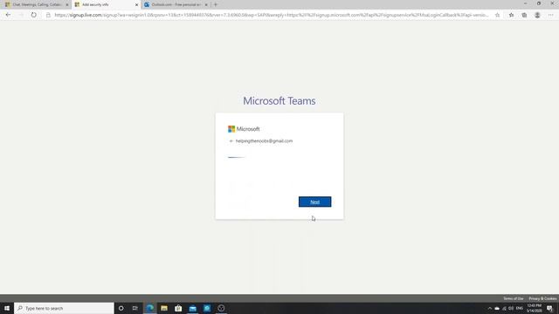
Task: Open the Windows Start menu
Action: 7,308
